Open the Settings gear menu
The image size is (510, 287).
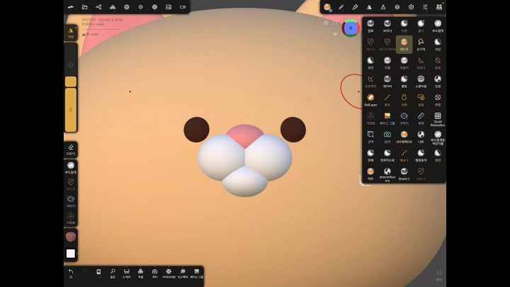(x=411, y=7)
